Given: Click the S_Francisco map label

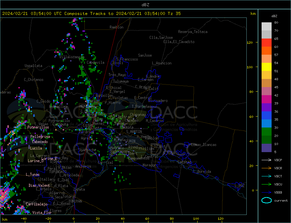Looking at the screenshot, I should coord(127,59).
